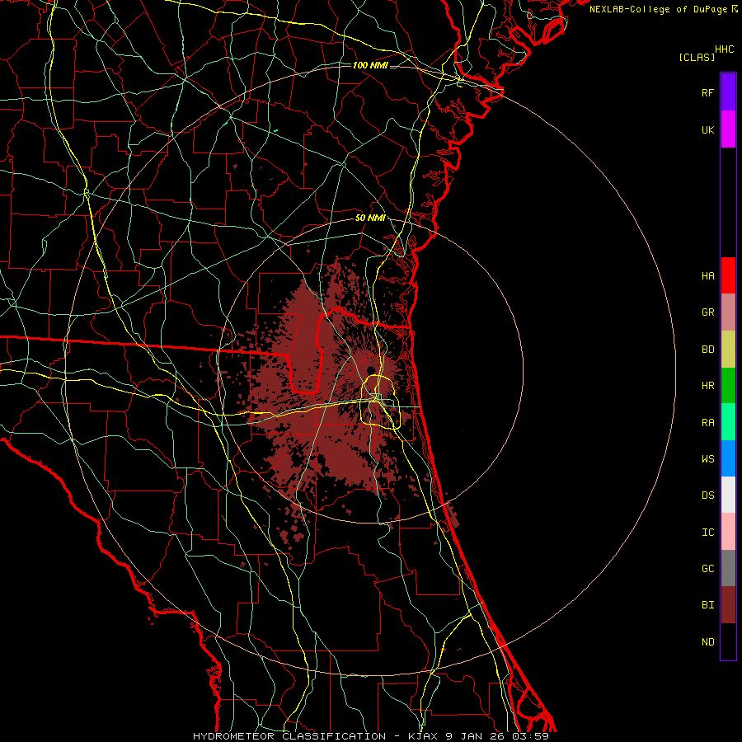Viewport: 742px width, 742px height.
Task: Click the GR legend label
Action: (707, 312)
